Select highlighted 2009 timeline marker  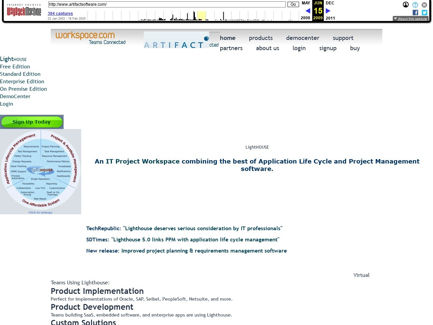point(201,16)
